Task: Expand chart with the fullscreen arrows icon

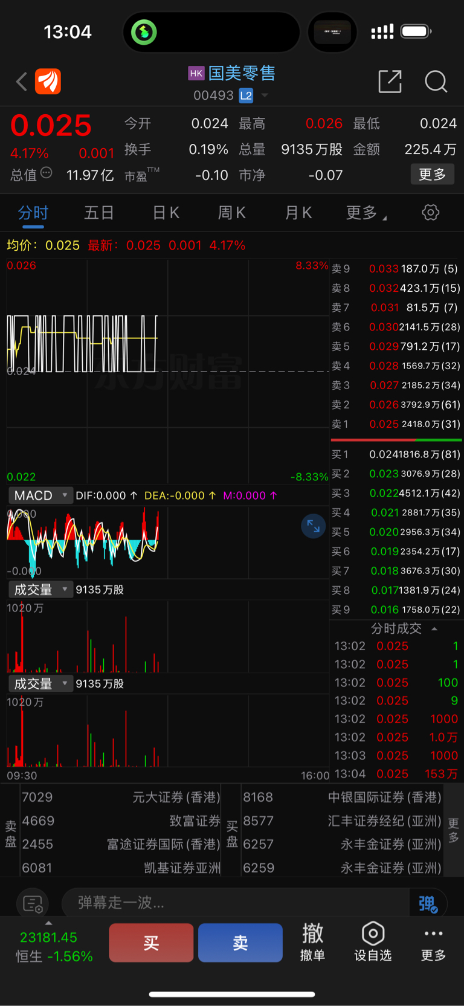Action: click(313, 526)
